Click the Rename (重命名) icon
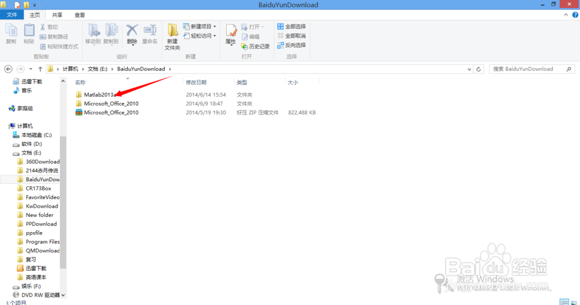This screenshot has width=580, height=305. click(150, 30)
